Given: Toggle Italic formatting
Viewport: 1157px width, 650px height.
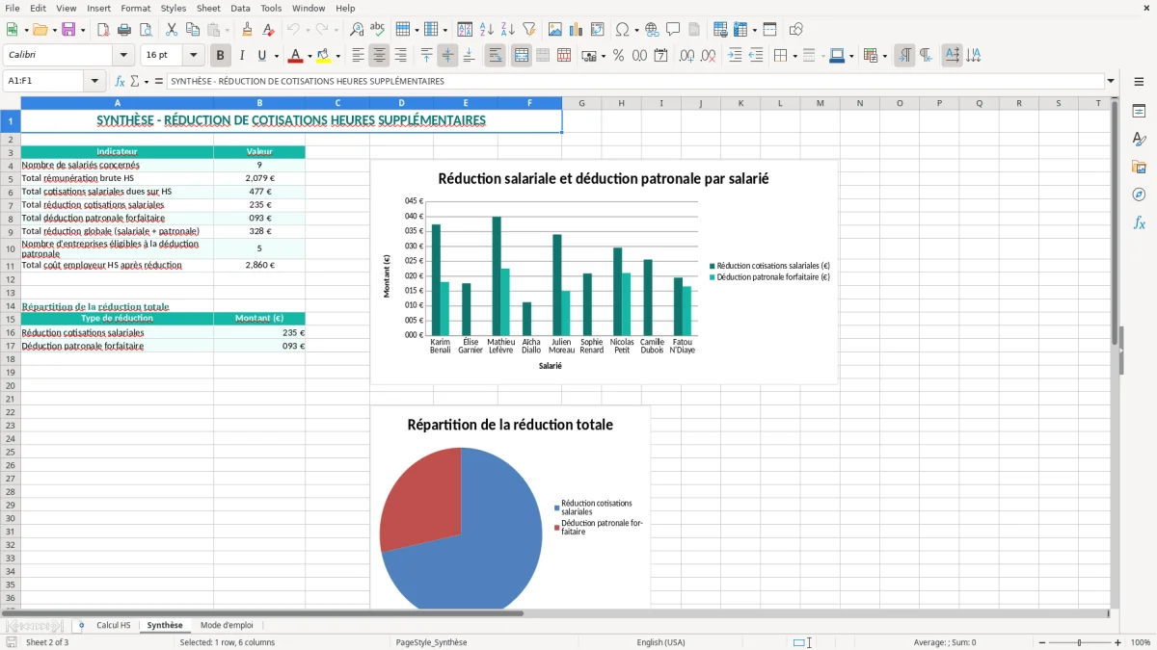Looking at the screenshot, I should point(241,56).
